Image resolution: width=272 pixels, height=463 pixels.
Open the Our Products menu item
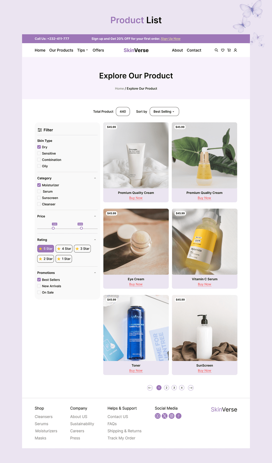61,50
